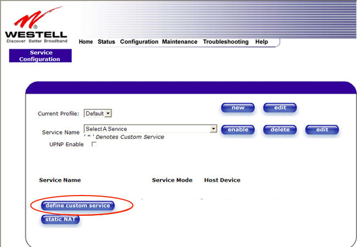Click the Host Device column header
The image size is (357, 247).
(222, 180)
